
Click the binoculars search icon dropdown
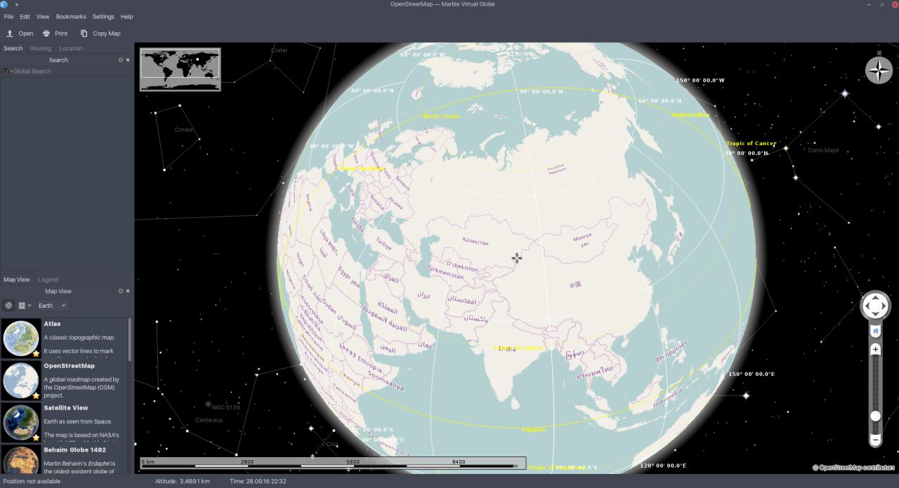pos(5,71)
